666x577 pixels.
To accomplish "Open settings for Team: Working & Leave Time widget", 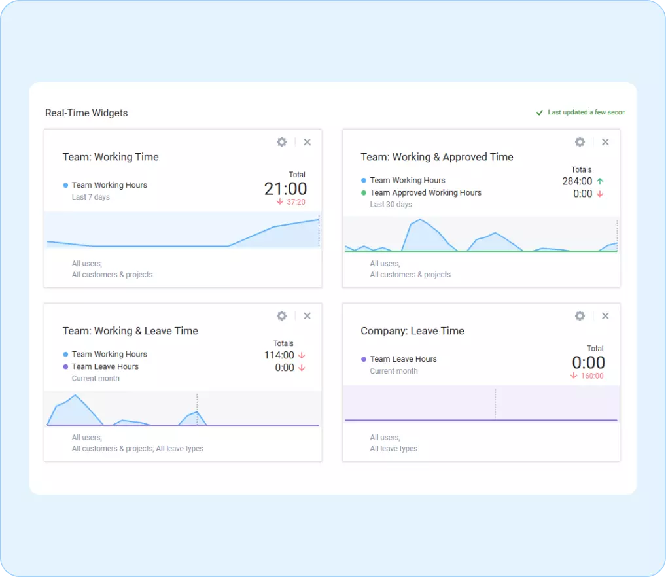I will pos(281,315).
